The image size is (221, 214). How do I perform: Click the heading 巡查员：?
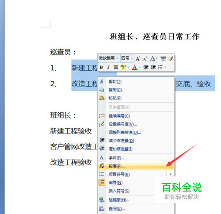point(63,52)
